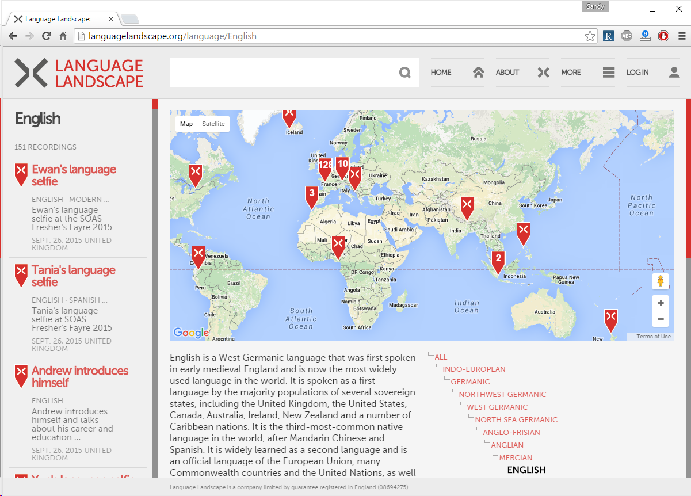Select NORTHWEST GERMANIC in the tree
Viewport: 691px width, 496px height.
tap(502, 395)
